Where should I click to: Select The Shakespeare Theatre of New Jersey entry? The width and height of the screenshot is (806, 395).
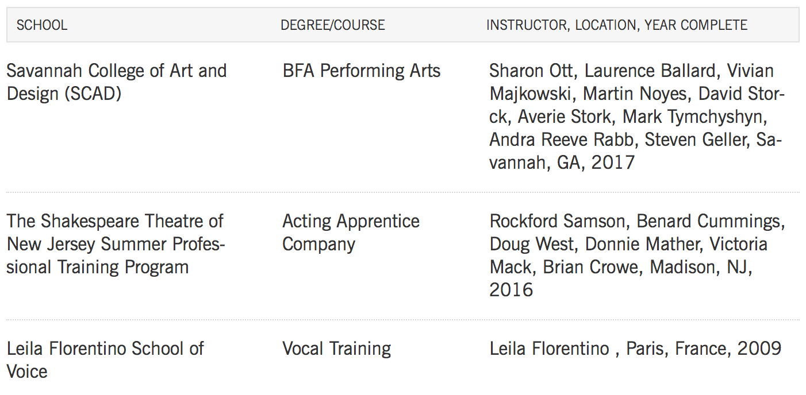(x=116, y=244)
